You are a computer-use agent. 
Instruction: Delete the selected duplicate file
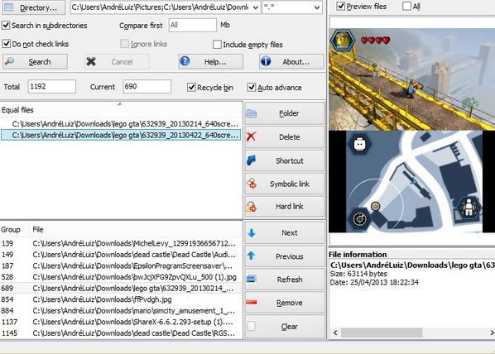(285, 137)
